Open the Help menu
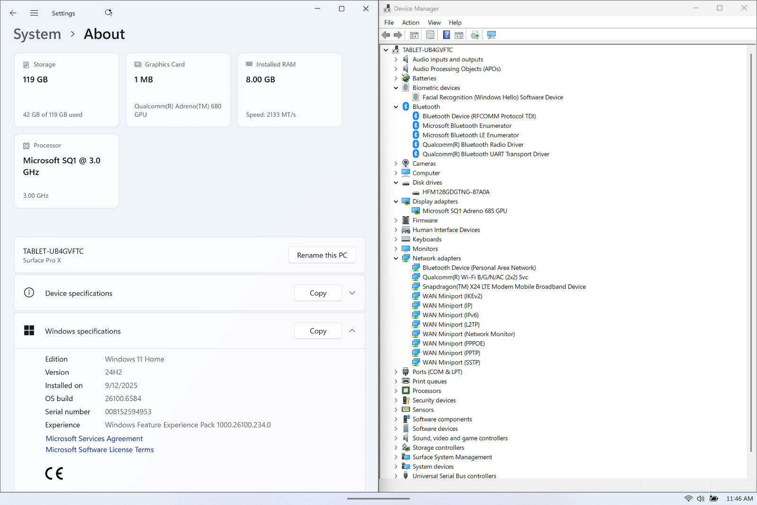Screen dimensions: 757x505 pos(455,22)
